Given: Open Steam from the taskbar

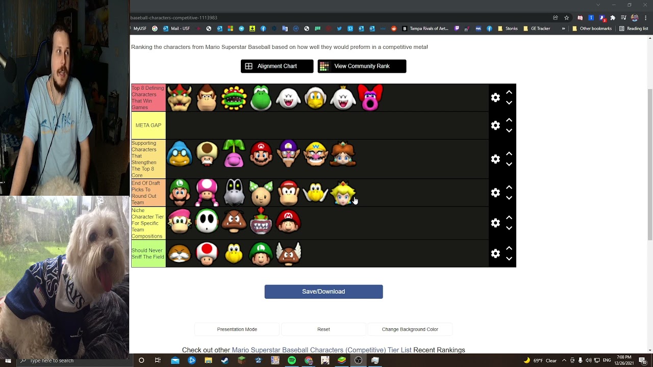Looking at the screenshot, I should (225, 360).
